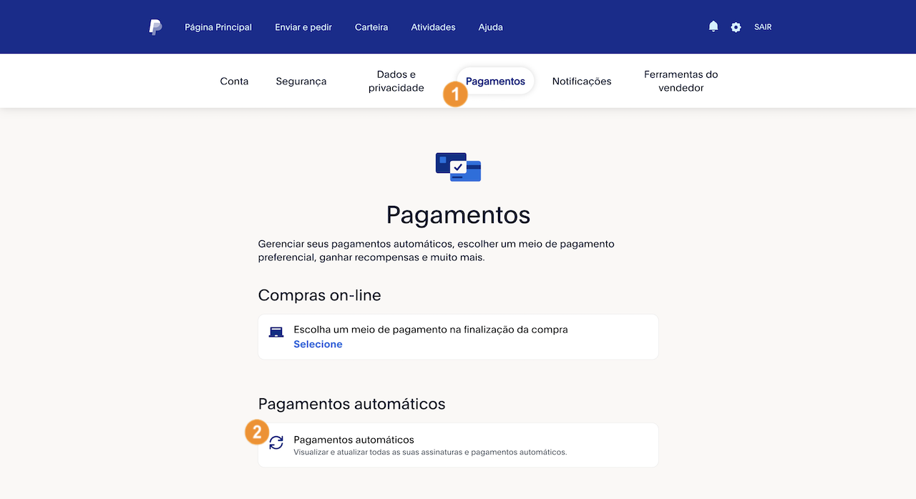Open the notifications bell icon
The image size is (916, 499).
(713, 26)
